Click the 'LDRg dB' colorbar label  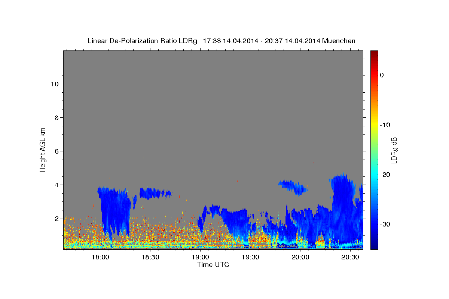tap(394, 150)
